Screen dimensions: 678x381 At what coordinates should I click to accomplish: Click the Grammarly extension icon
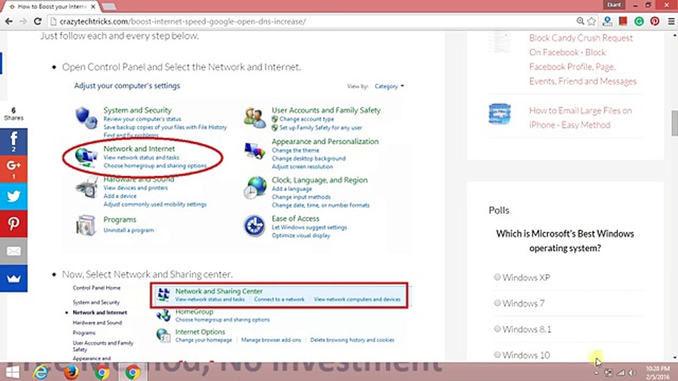pyautogui.click(x=639, y=21)
